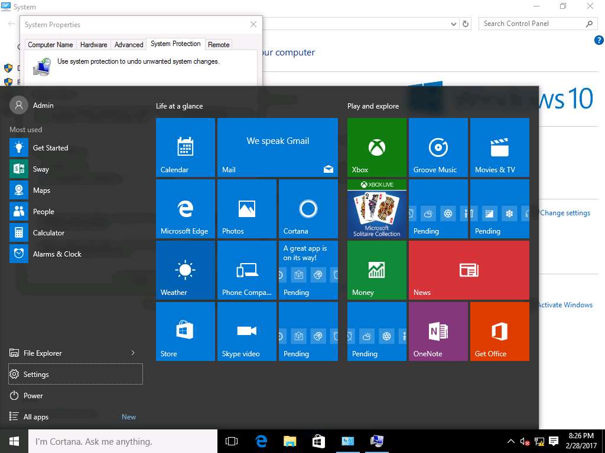Open Calculator from Most used list

[76, 232]
